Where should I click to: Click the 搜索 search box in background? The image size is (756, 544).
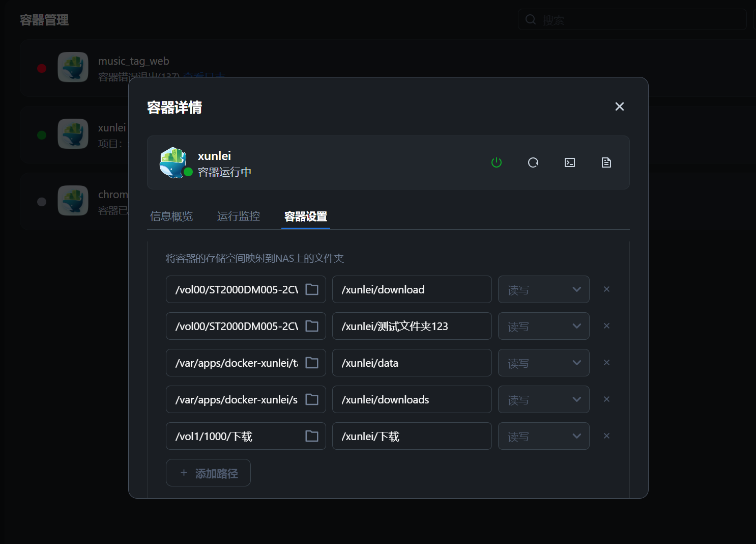click(632, 19)
